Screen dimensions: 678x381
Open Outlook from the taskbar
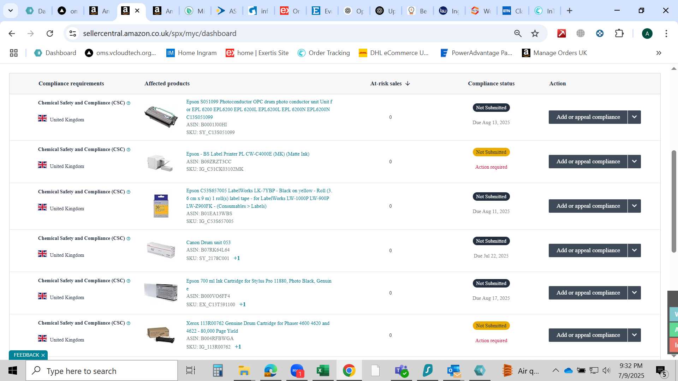[x=454, y=370]
